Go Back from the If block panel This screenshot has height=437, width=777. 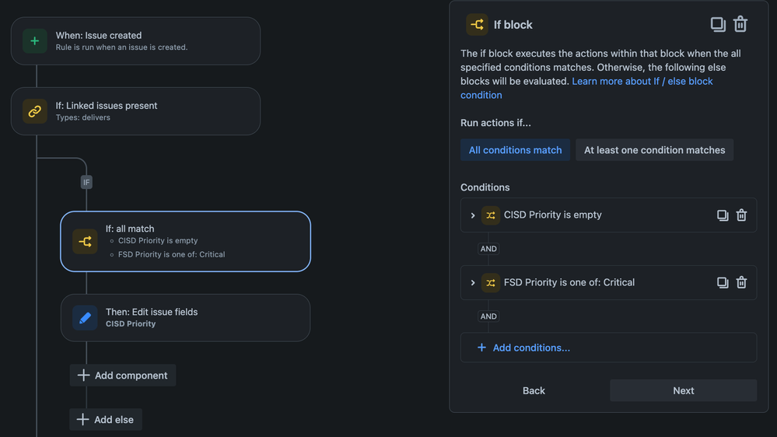pyautogui.click(x=534, y=390)
